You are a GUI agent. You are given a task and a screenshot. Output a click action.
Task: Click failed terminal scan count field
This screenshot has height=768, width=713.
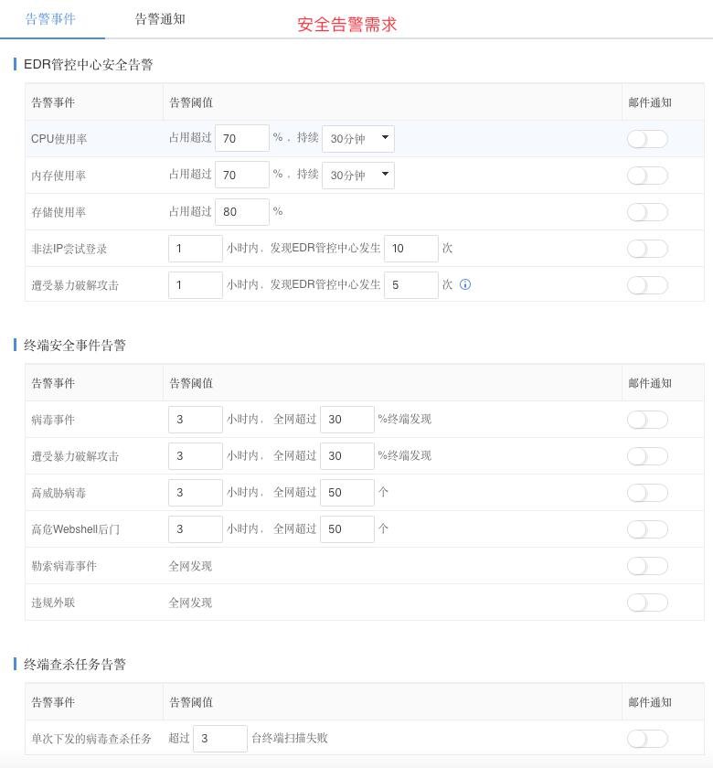220,739
